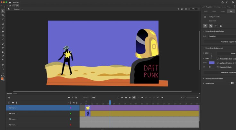
Task: Select the Calque_4 layer
Action: coord(43,108)
